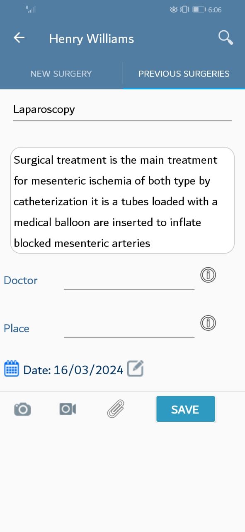The image size is (245, 532).
Task: Click the Date 16/03/2024 text
Action: point(73,370)
